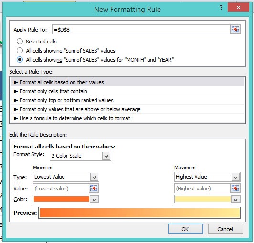The image size is (254, 243).
Task: Open the Minimum orange color dropdown arrow
Action: [94, 200]
